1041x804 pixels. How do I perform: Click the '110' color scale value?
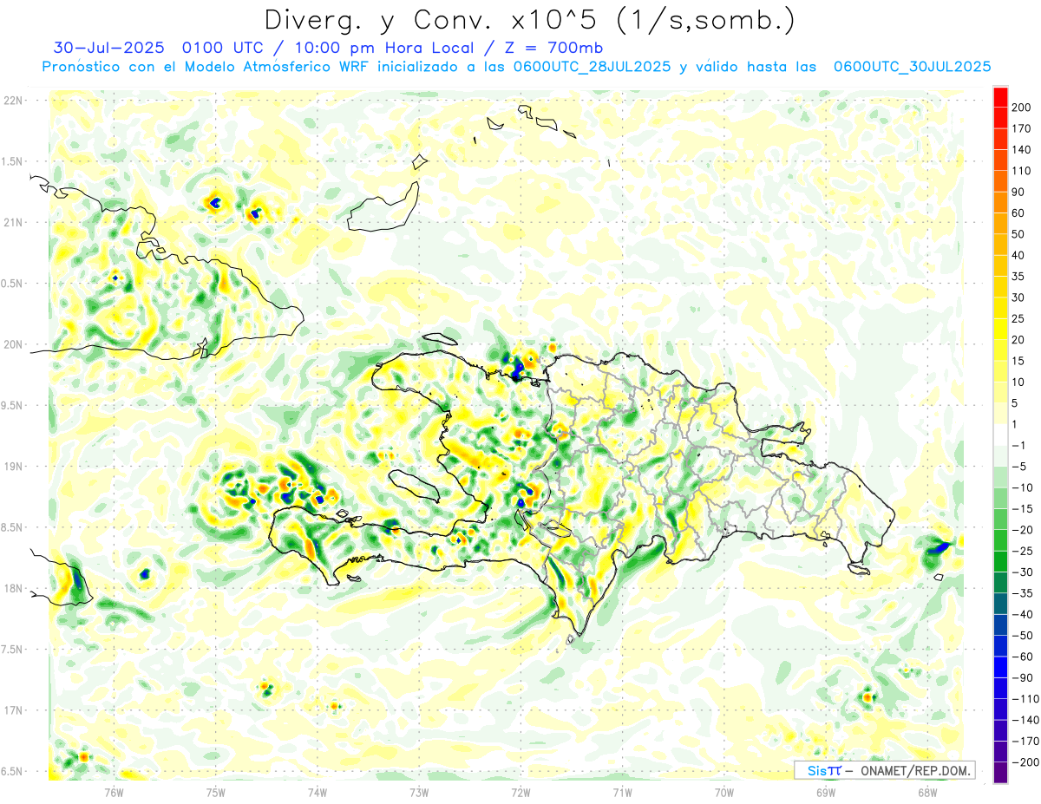tap(1022, 171)
